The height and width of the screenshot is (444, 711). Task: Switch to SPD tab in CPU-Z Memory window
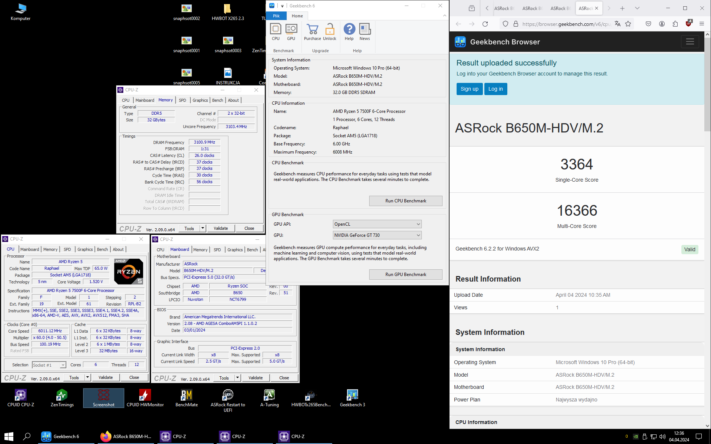pyautogui.click(x=183, y=100)
